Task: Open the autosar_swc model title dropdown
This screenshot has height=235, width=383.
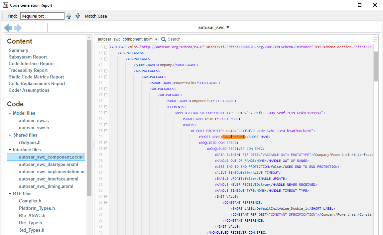Action: (214, 28)
